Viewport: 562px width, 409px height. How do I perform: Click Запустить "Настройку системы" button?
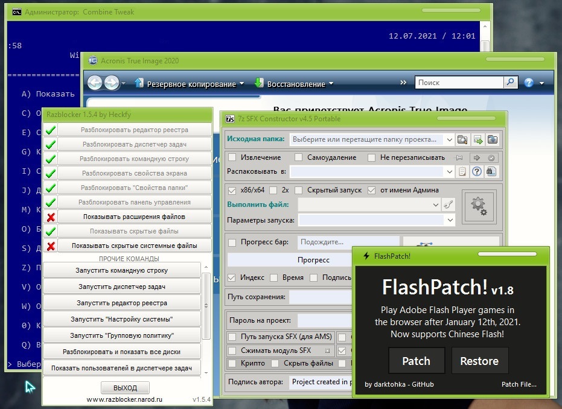(x=122, y=319)
